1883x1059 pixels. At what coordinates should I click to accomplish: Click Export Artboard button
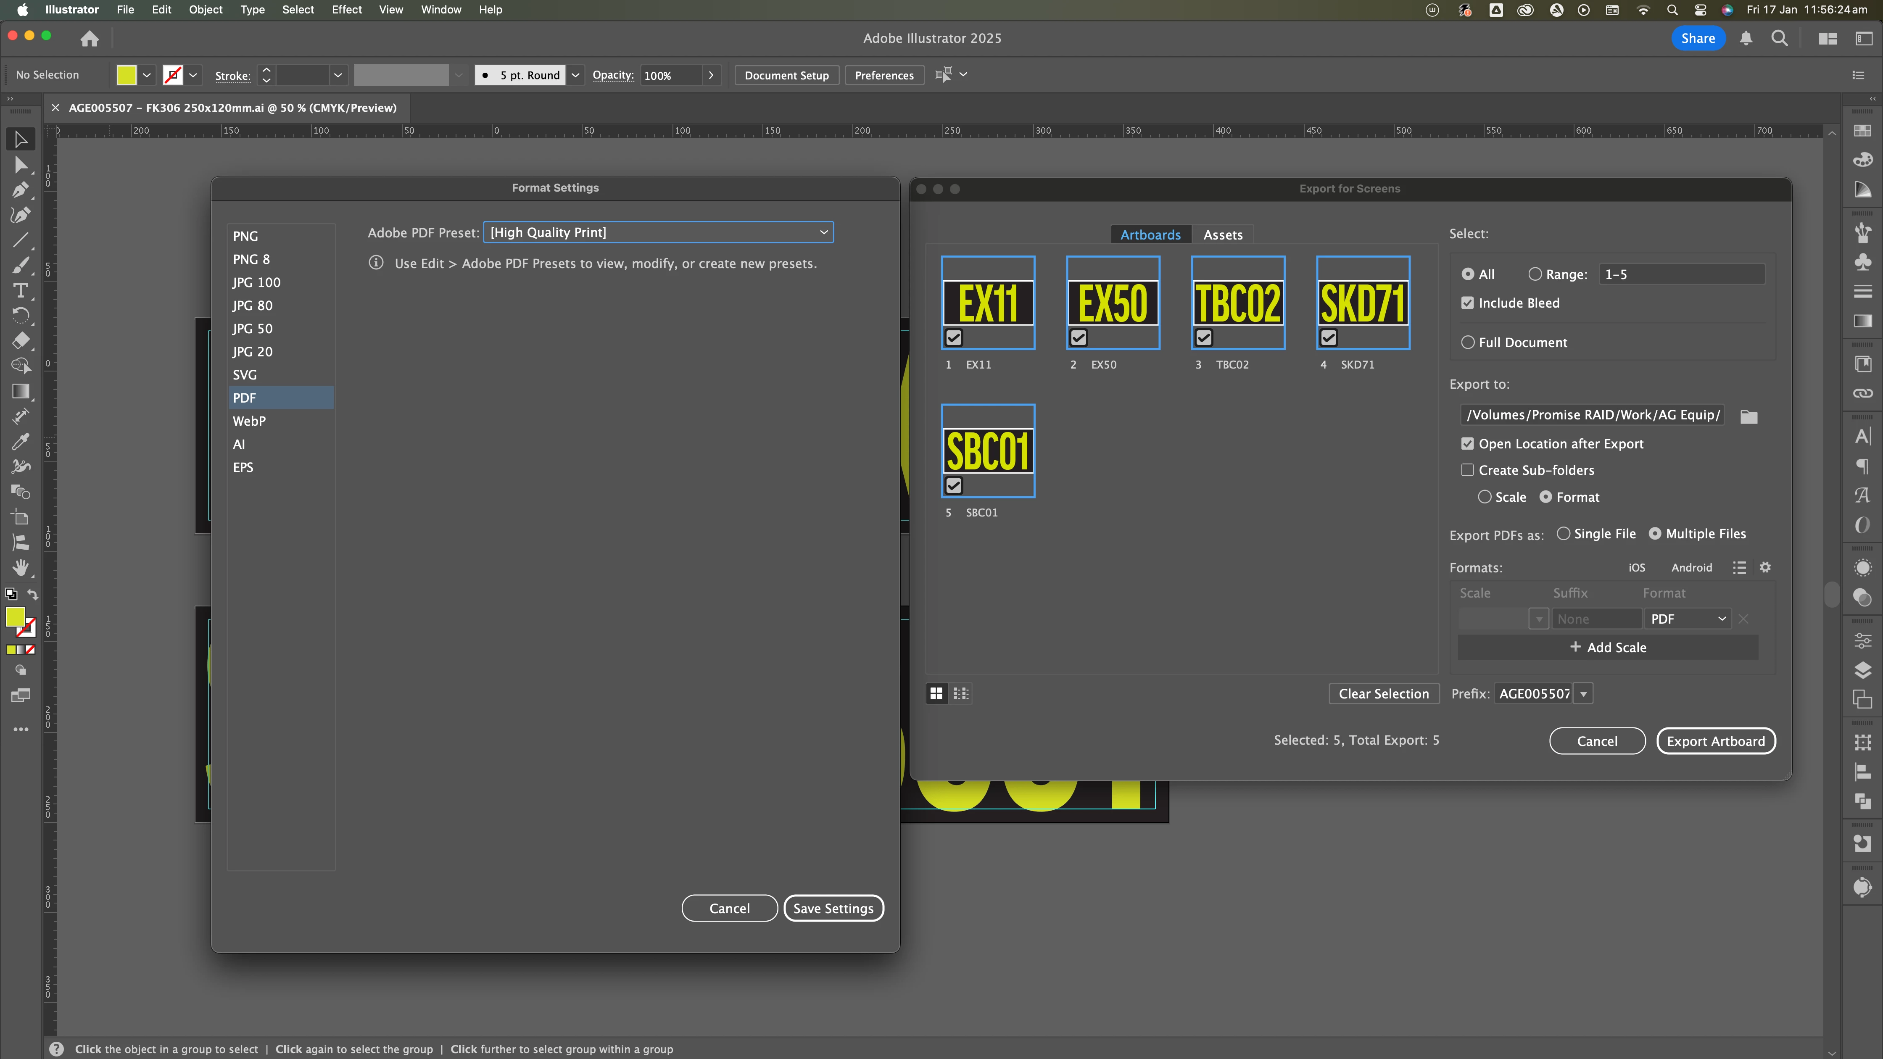point(1716,741)
